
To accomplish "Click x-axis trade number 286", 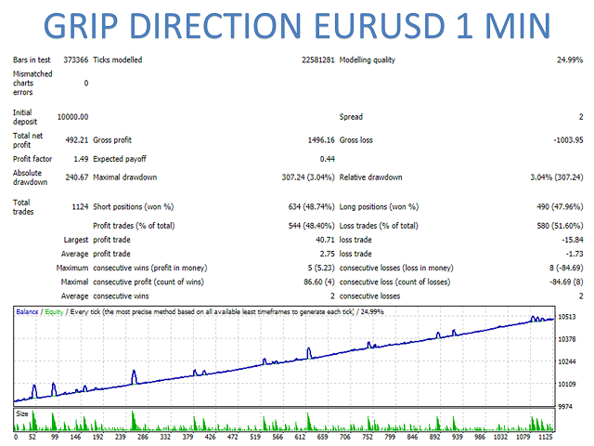I will [143, 437].
